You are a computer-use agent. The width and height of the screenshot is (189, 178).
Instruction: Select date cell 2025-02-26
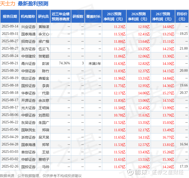pyautogui.click(x=10, y=166)
